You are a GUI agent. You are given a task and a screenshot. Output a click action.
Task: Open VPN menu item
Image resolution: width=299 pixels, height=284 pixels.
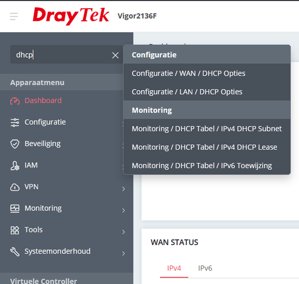tap(67, 187)
